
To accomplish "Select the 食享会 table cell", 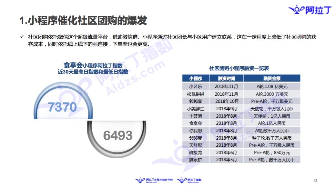I will 196,123.
